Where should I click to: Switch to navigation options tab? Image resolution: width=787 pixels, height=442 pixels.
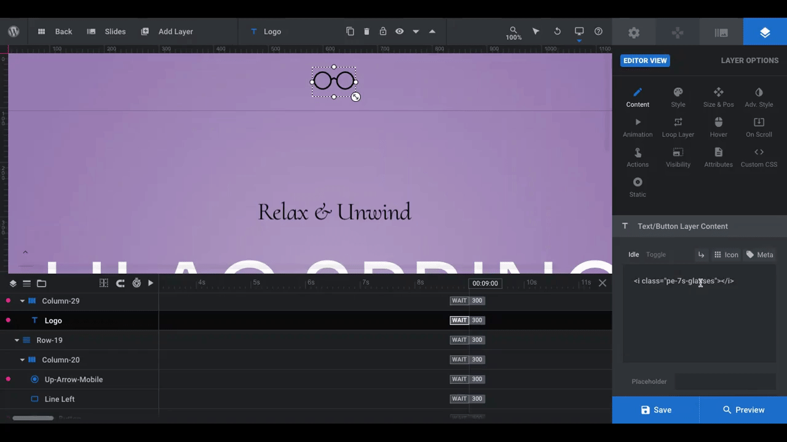point(678,33)
